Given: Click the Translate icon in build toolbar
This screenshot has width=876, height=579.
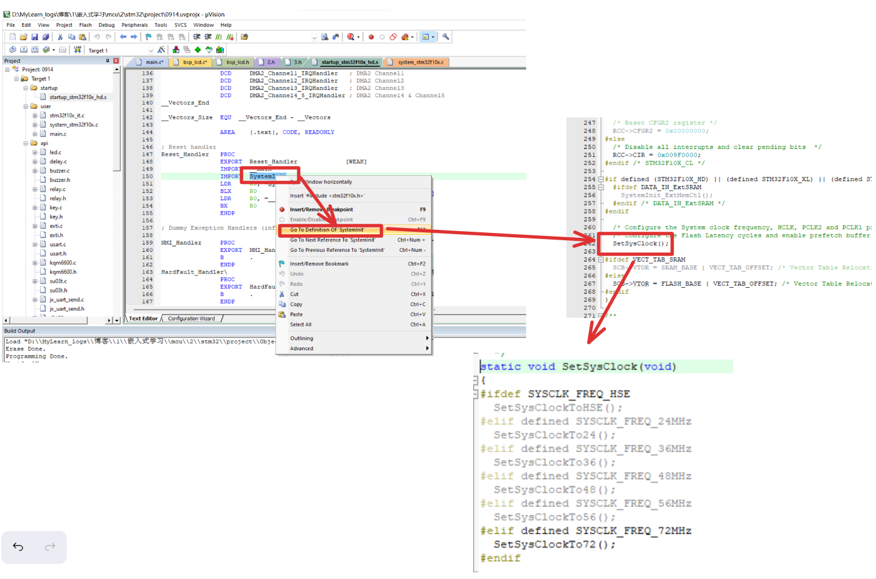Looking at the screenshot, I should click(13, 50).
